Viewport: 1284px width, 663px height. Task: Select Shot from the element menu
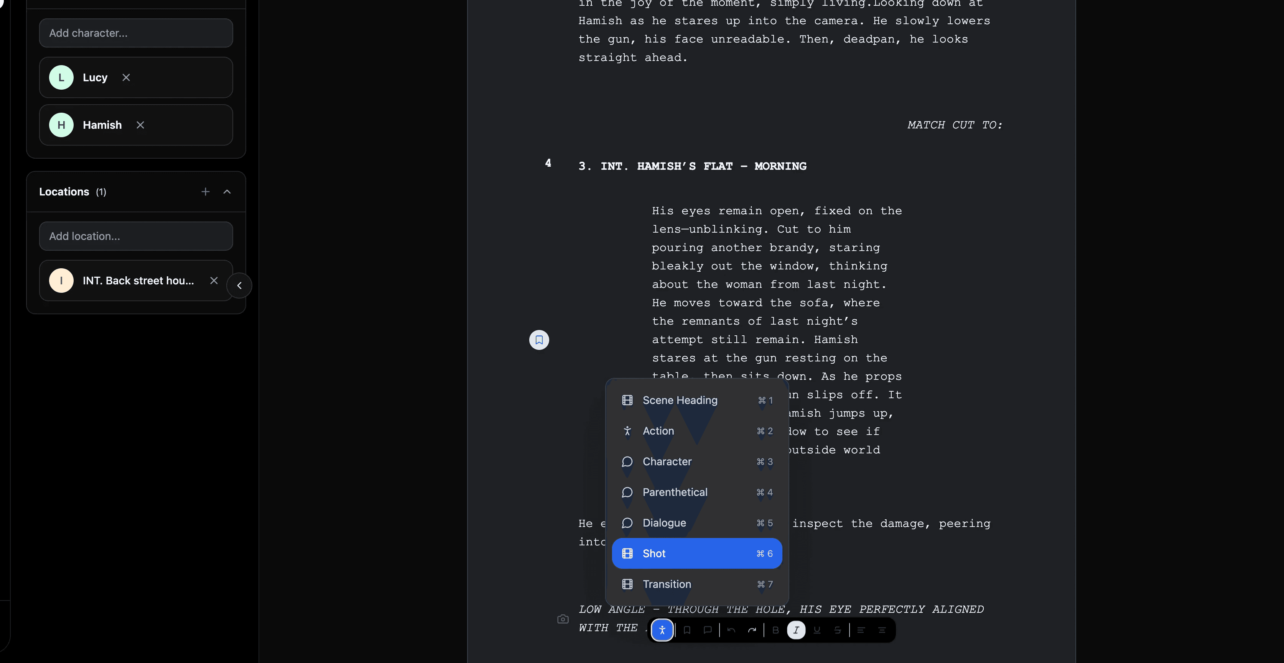tap(697, 553)
